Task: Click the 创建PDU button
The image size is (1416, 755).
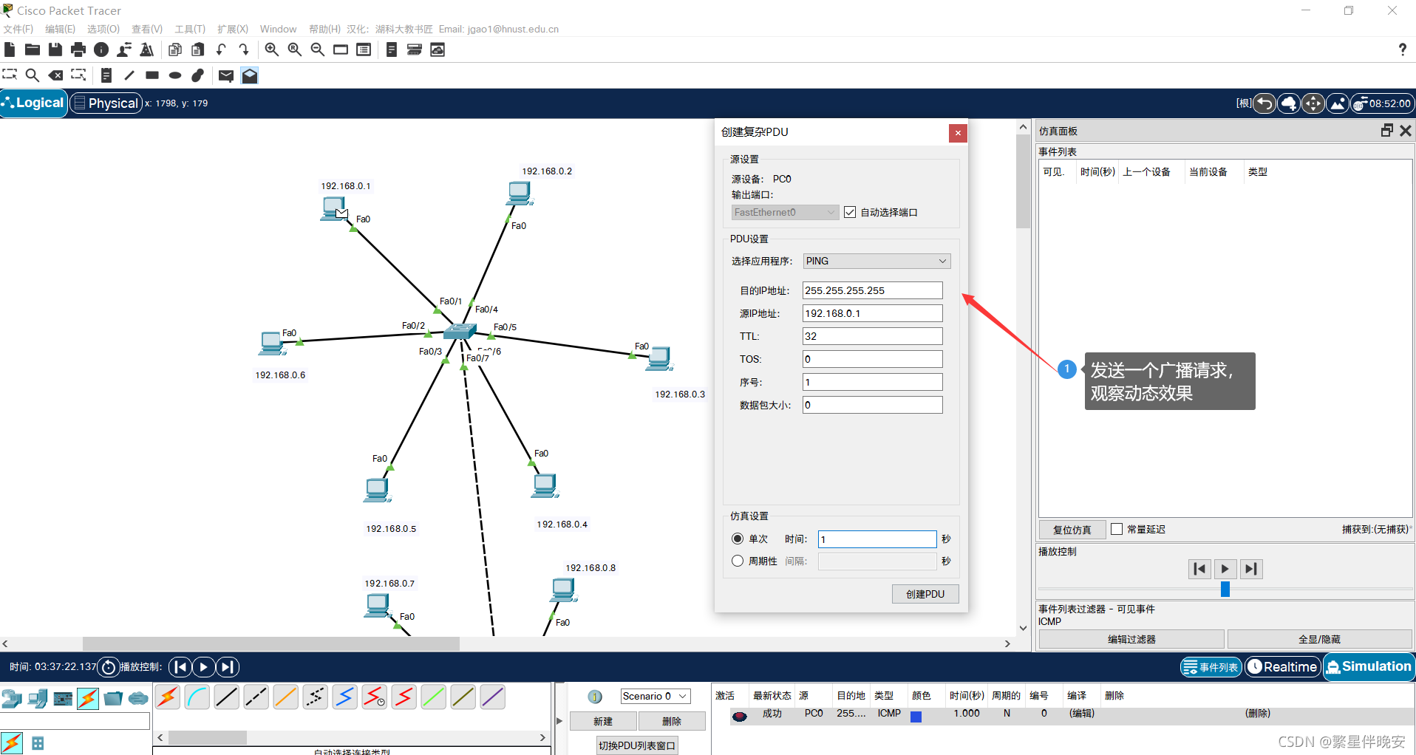Action: (x=925, y=594)
